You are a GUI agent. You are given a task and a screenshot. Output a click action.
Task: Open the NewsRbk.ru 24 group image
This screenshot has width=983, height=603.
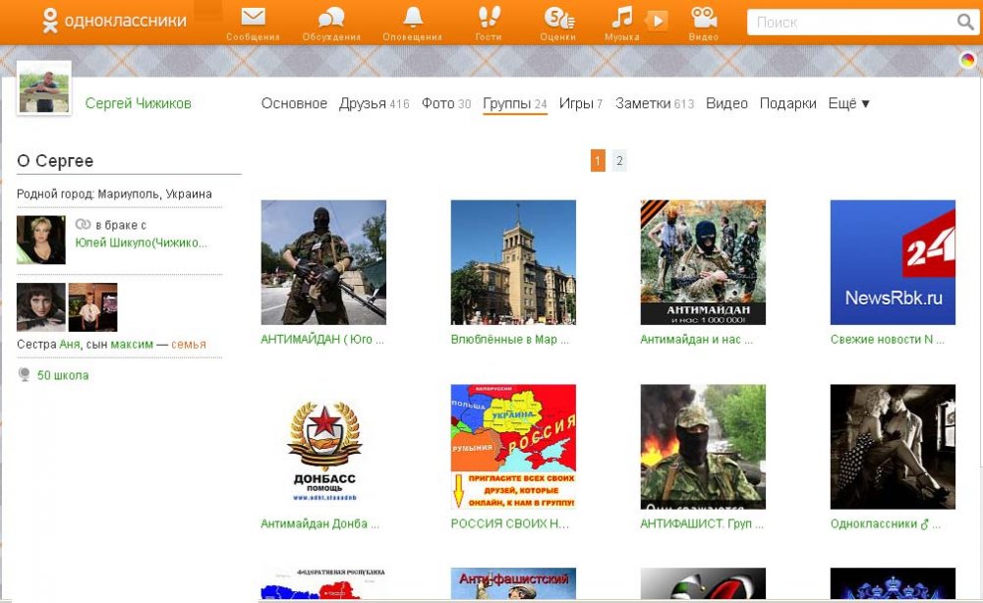point(893,262)
